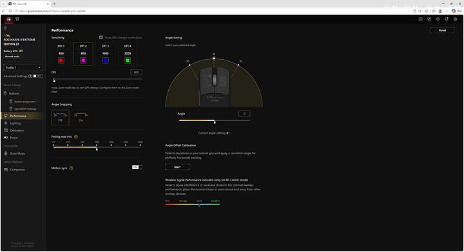The height and width of the screenshot is (252, 464).
Task: Click the Power battery icon in sidebar
Action: pos(6,138)
